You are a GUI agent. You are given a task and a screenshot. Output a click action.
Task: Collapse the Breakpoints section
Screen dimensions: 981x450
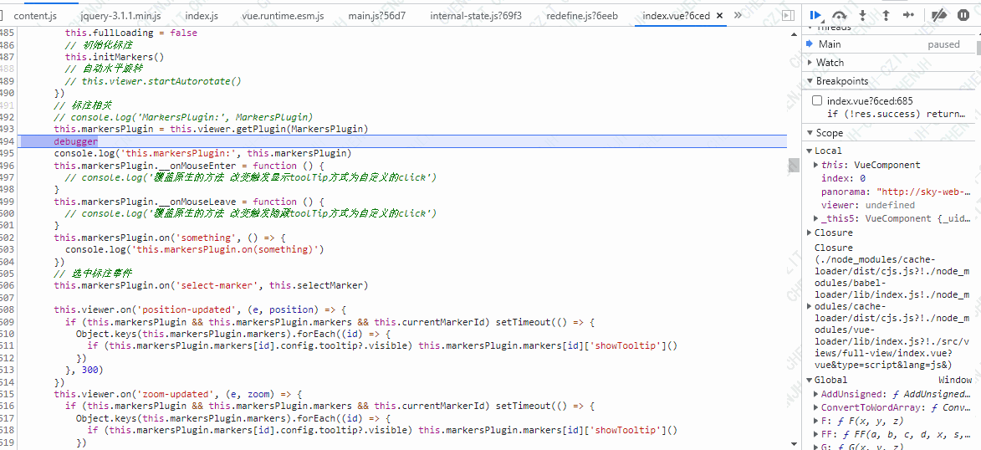810,81
